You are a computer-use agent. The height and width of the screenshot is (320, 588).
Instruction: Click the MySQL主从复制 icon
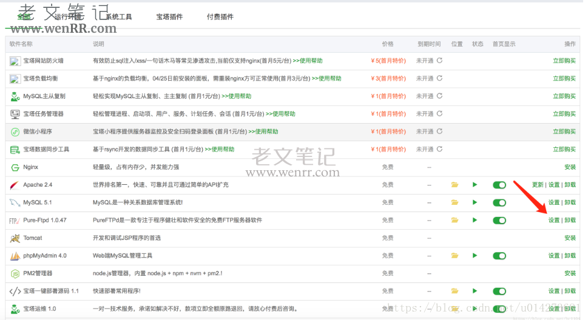[15, 96]
